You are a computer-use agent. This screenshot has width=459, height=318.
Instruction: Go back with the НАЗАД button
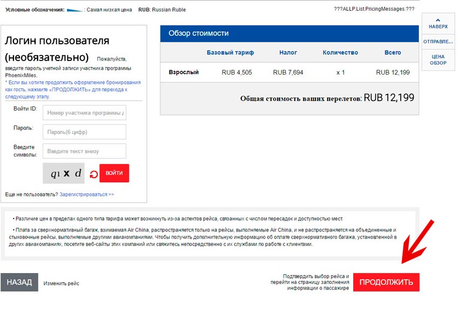tap(19, 282)
